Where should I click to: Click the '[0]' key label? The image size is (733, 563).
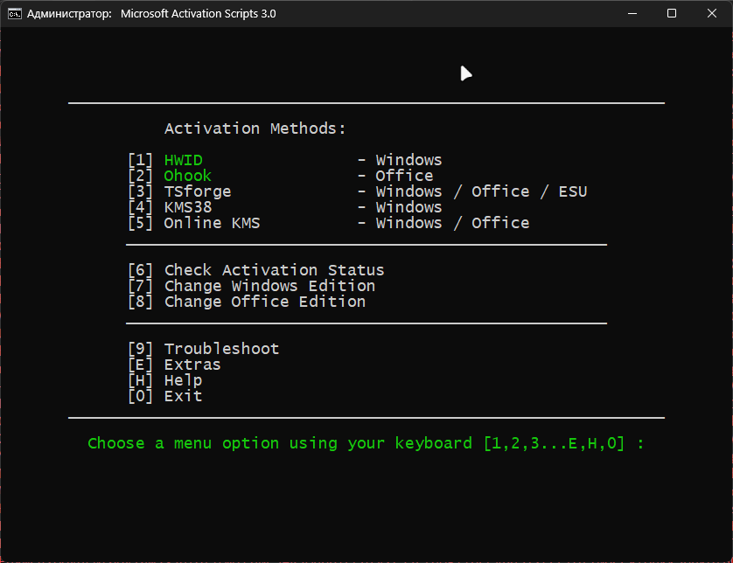[x=141, y=396]
